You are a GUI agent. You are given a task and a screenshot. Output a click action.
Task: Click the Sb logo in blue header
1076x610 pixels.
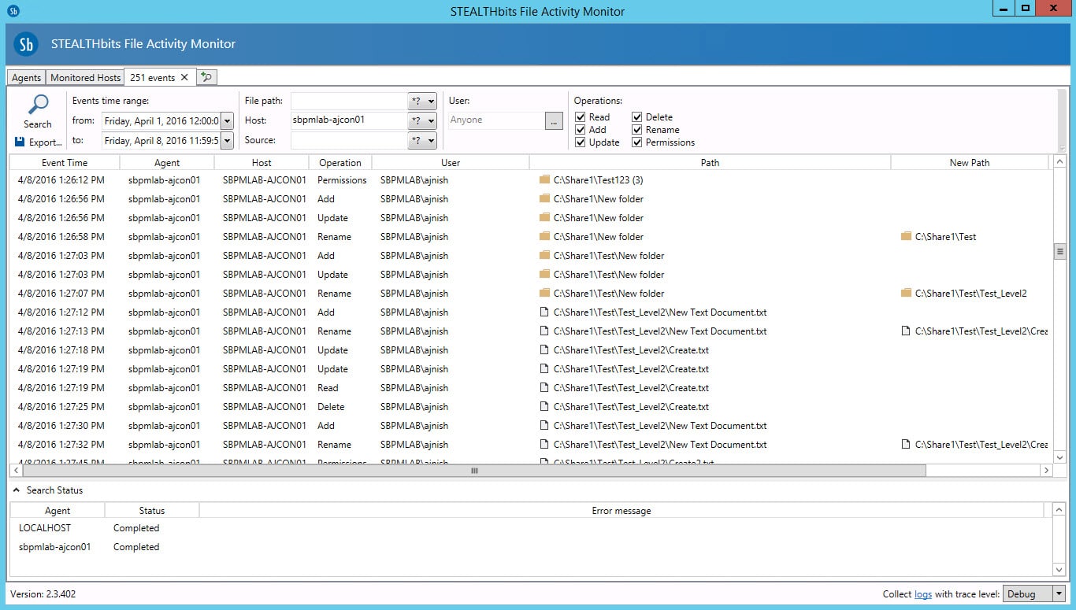click(26, 44)
